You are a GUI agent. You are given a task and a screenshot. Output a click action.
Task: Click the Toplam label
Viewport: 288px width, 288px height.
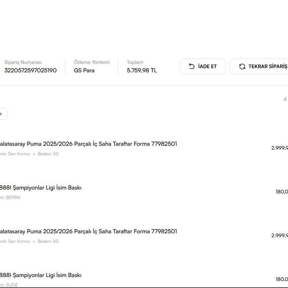(x=135, y=62)
